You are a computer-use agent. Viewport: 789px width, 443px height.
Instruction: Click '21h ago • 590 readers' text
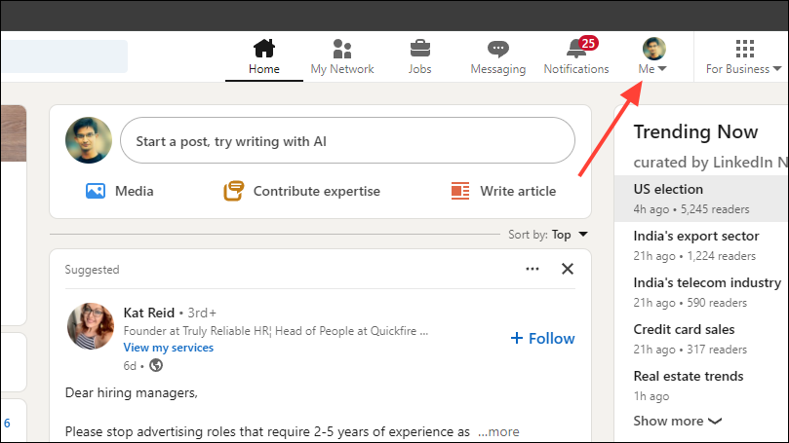[690, 303]
